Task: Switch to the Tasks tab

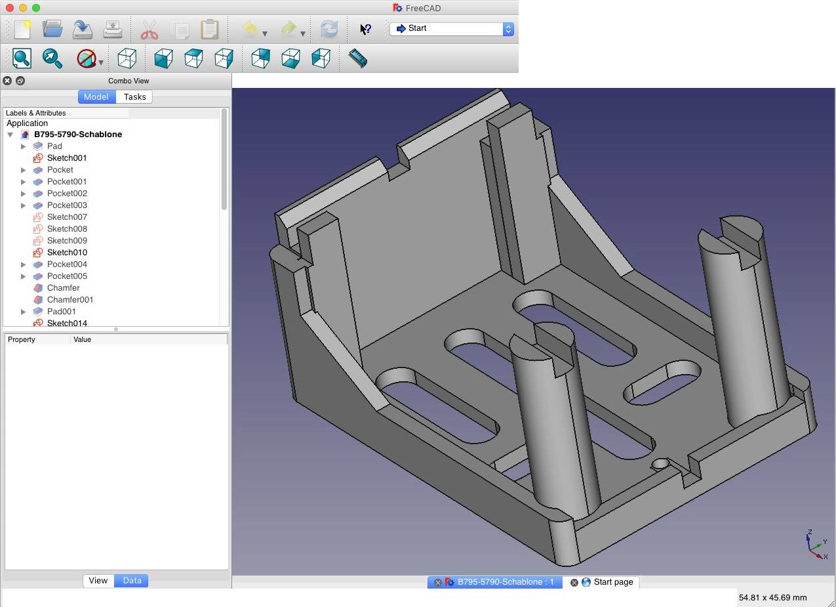Action: pyautogui.click(x=134, y=96)
